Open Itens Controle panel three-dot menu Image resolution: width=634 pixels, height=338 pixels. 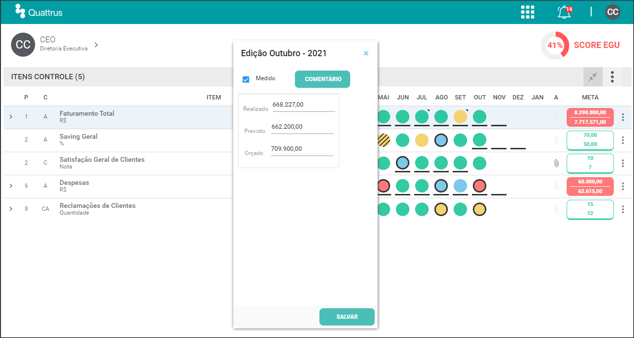pyautogui.click(x=612, y=77)
